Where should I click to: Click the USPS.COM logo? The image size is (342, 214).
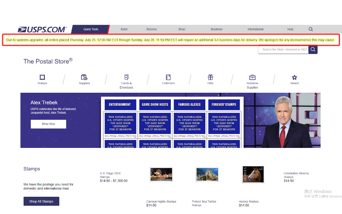click(42, 29)
